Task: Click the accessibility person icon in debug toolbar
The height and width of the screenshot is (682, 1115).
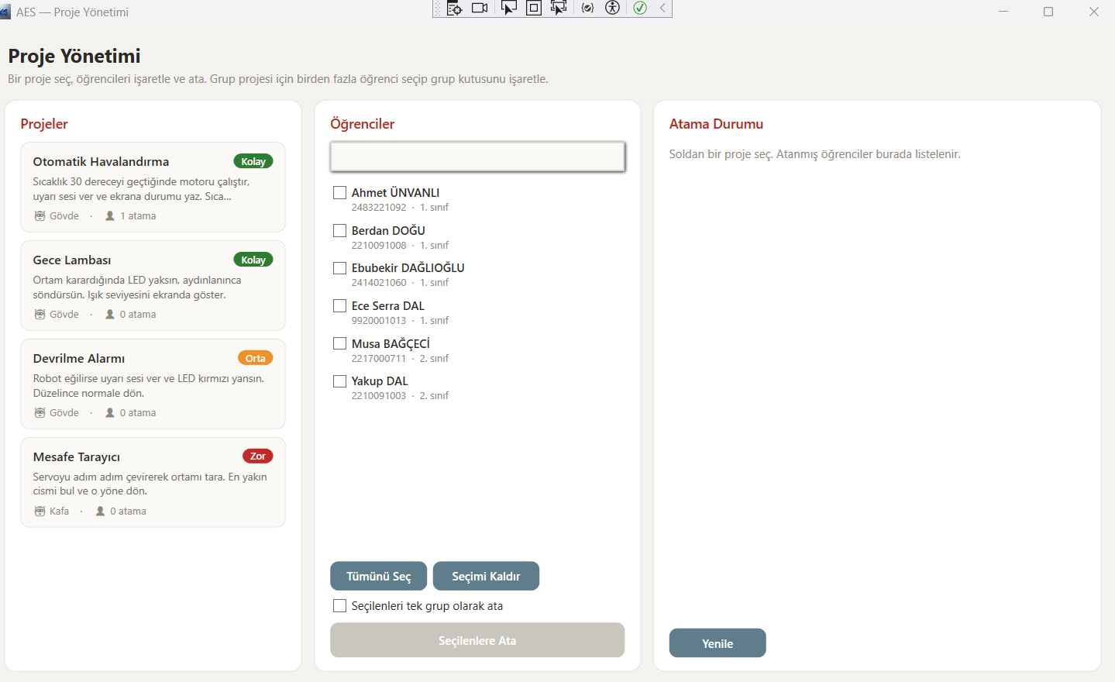Action: click(613, 9)
